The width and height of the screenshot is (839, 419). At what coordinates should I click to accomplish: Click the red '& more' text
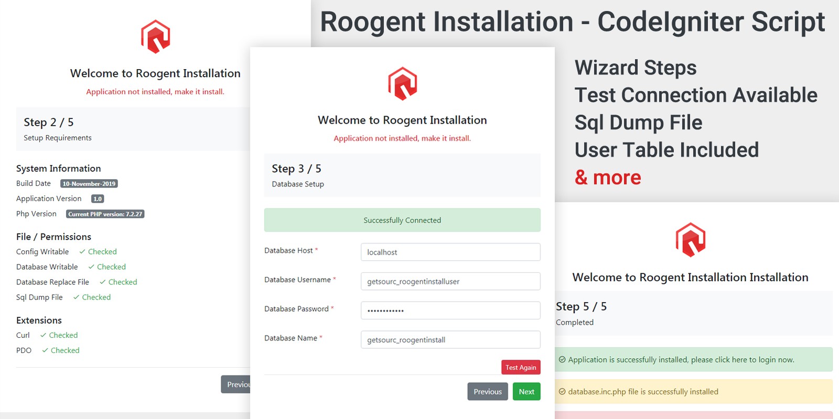pos(608,178)
